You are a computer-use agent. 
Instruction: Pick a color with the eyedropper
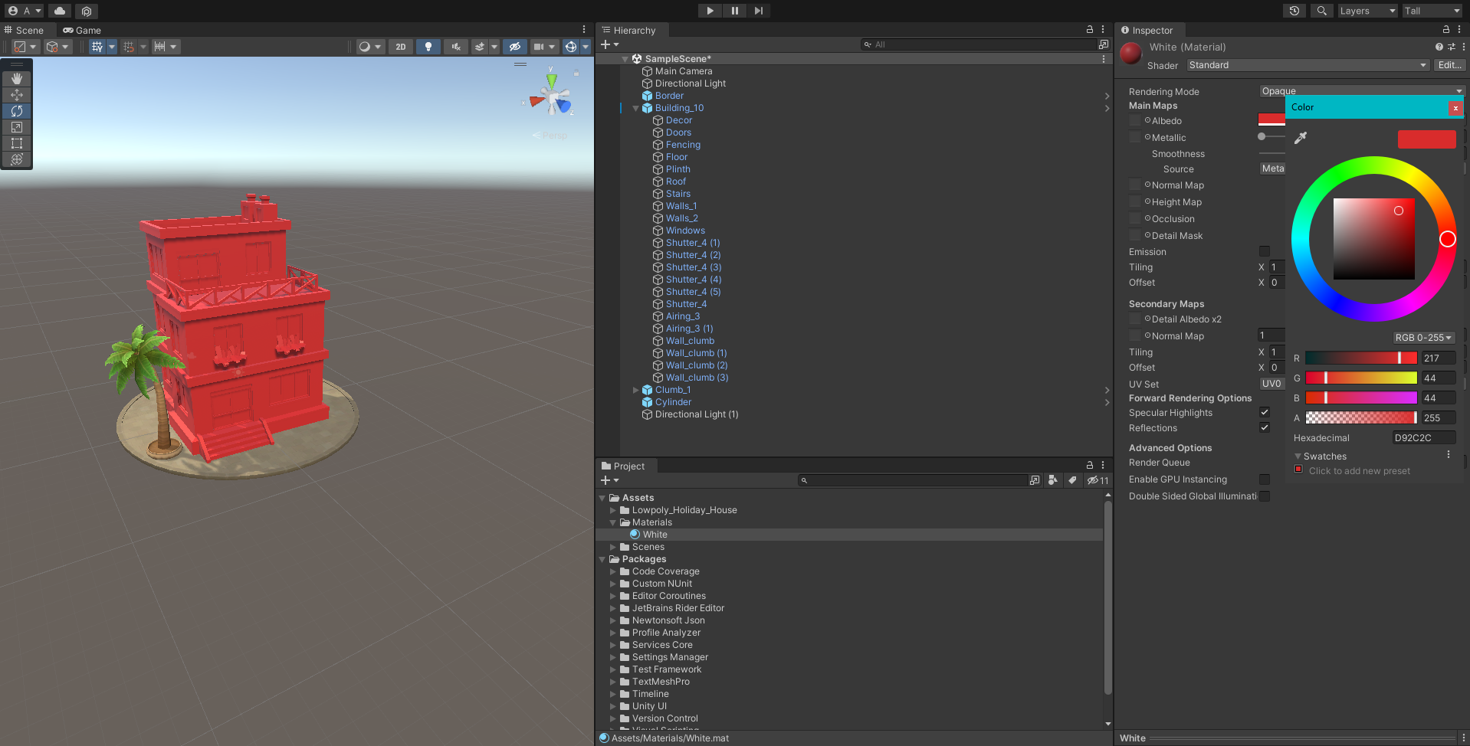(1300, 138)
